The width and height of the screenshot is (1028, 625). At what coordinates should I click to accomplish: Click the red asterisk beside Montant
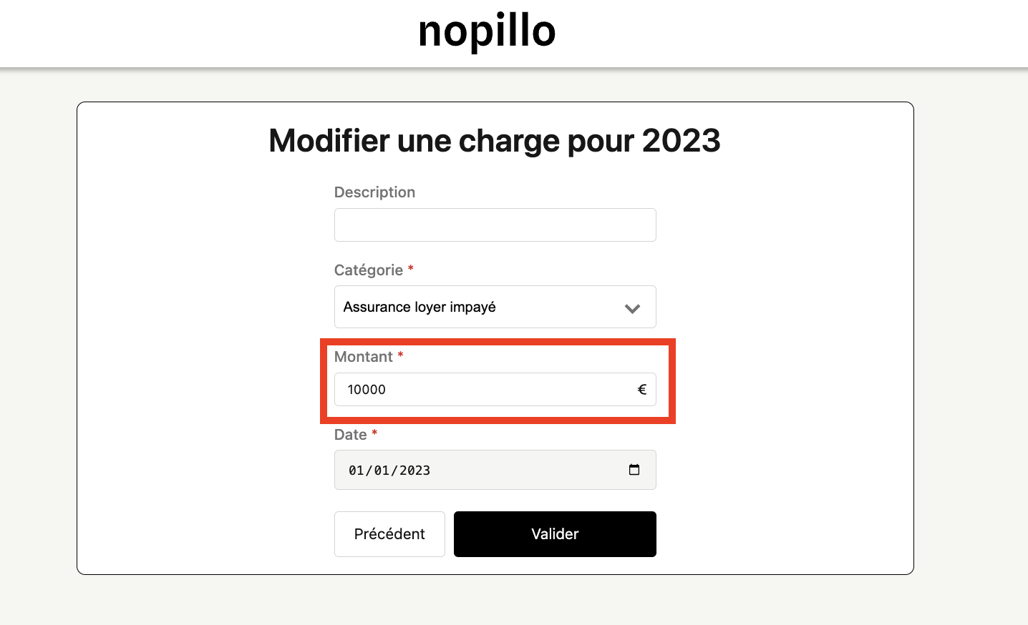401,355
